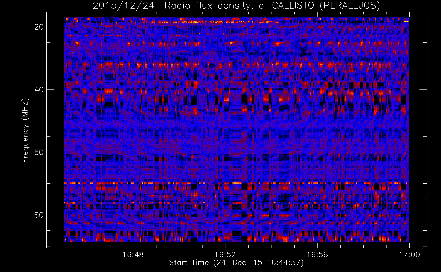
Task: Click the 'Frequency (MHZ)' y-axis label
Action: [25, 131]
